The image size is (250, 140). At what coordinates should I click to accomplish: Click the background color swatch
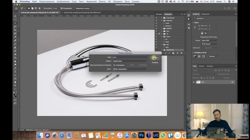tap(16, 96)
